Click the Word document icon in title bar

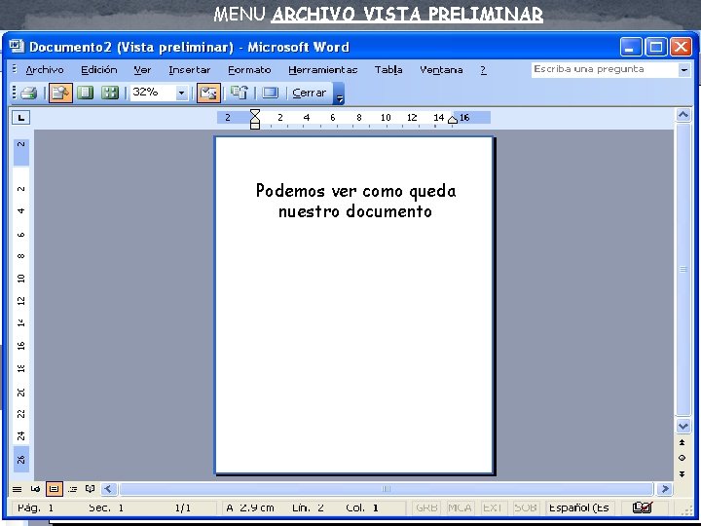click(x=17, y=47)
